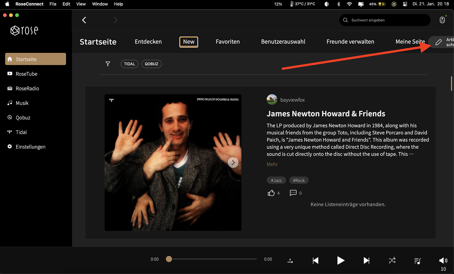Toggle the QOBUZ filter chip
The image size is (454, 274).
coord(151,64)
